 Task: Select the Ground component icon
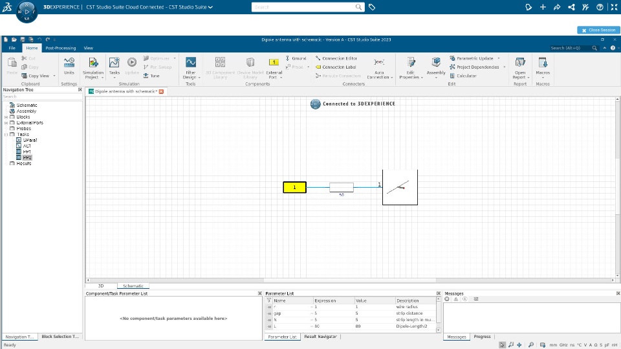pyautogui.click(x=287, y=58)
